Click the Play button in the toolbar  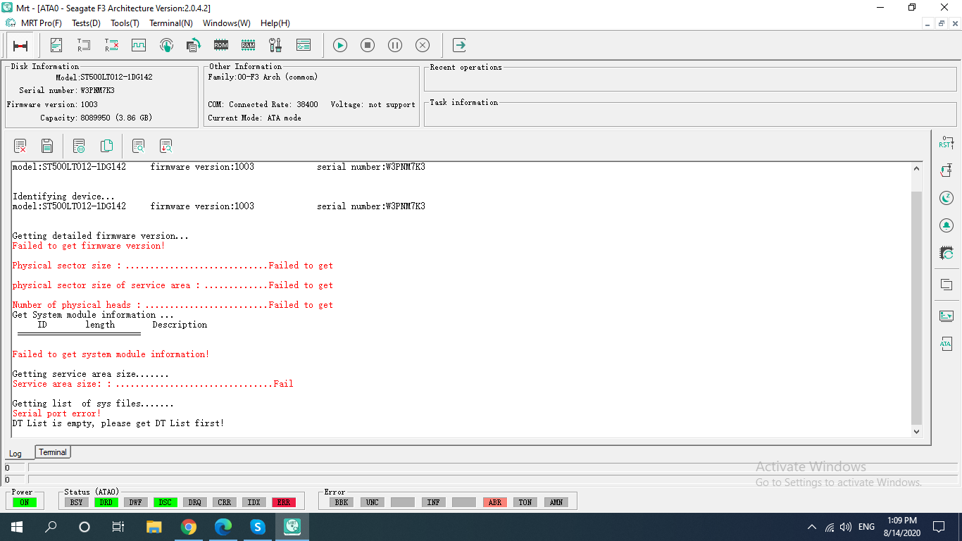point(340,45)
